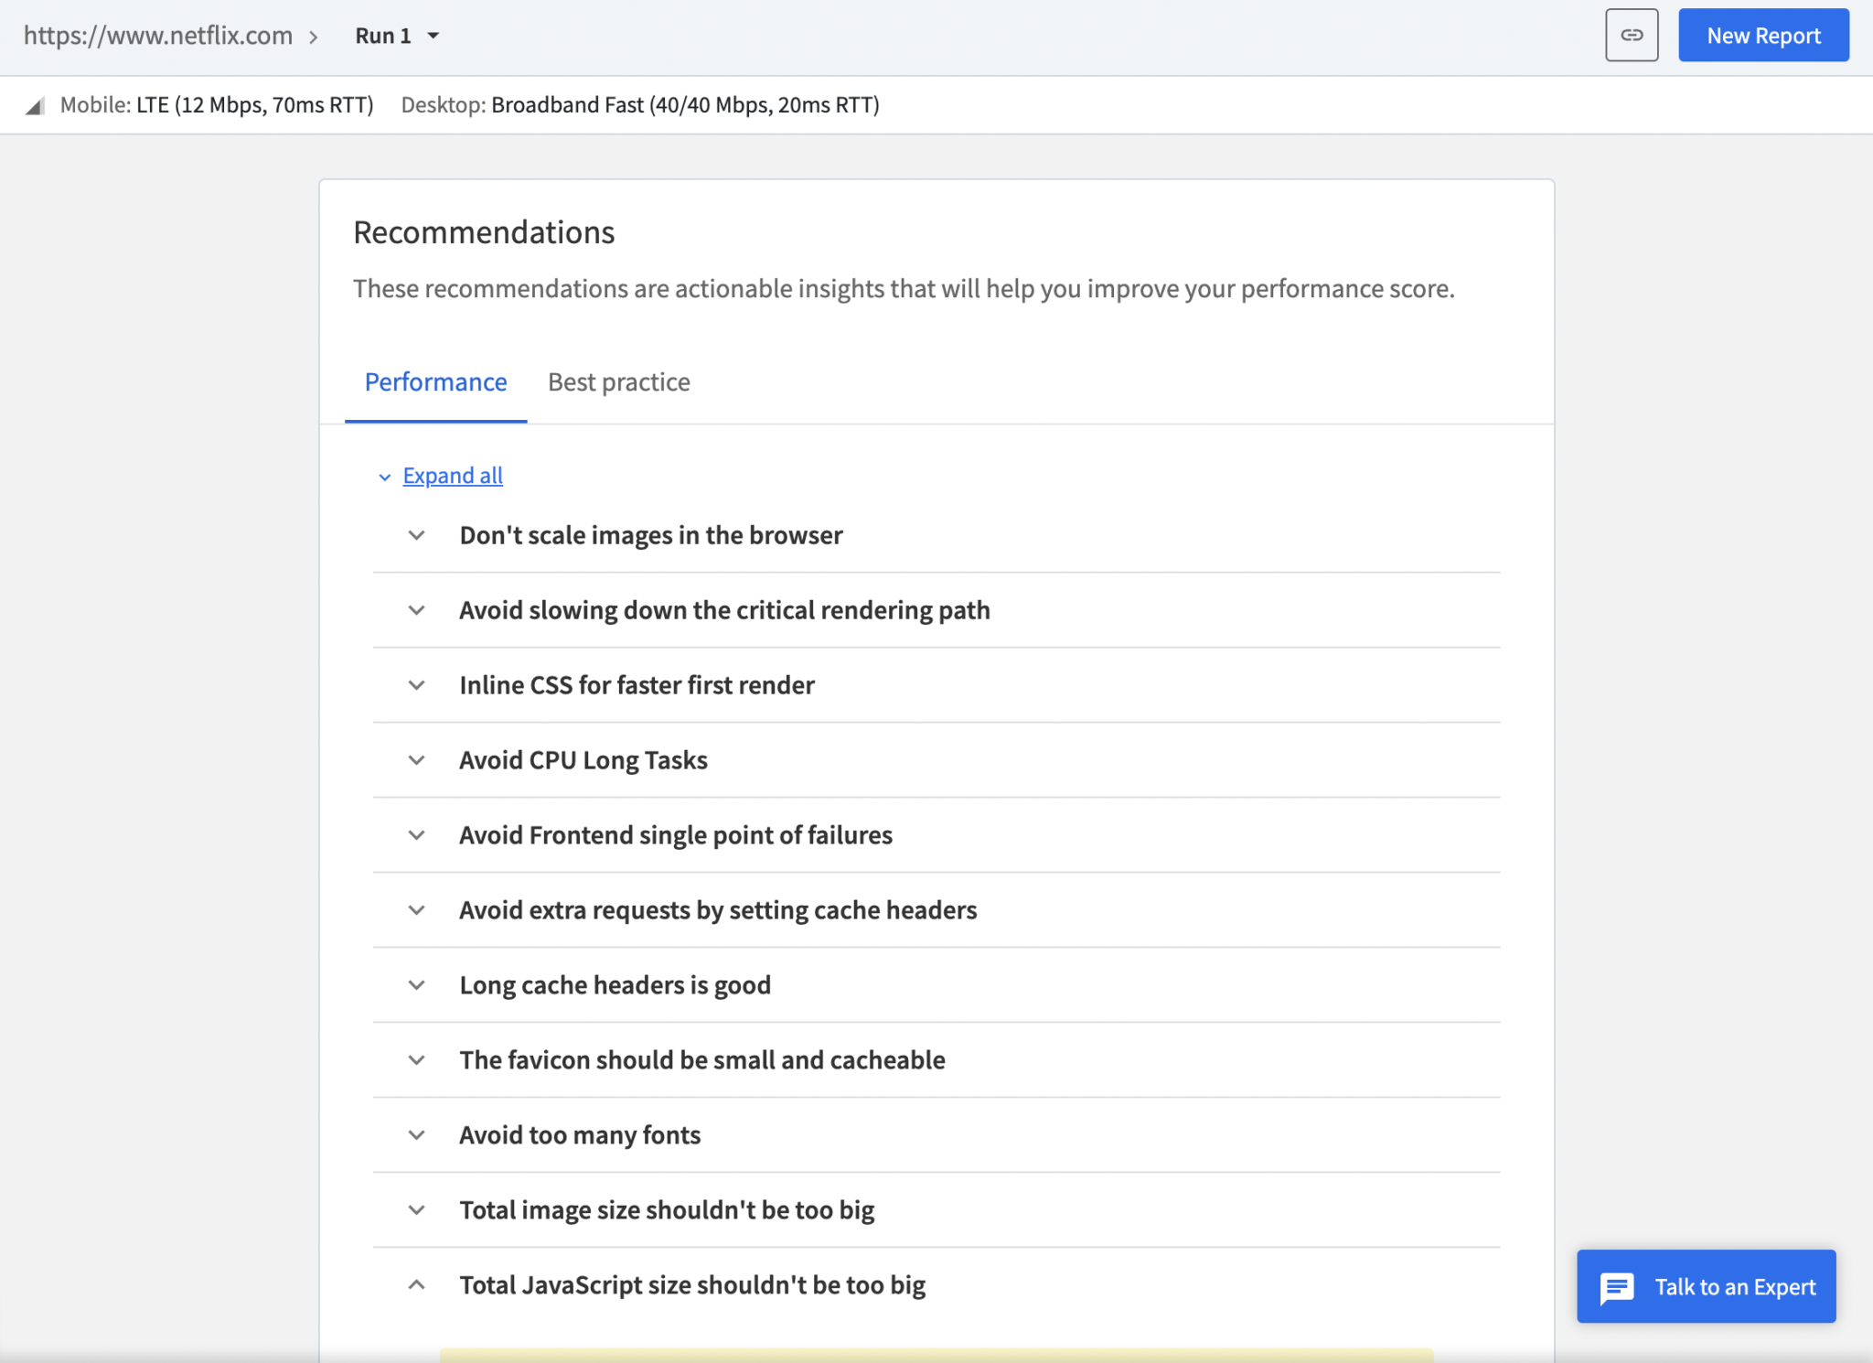Expand 'Long cache headers is good'
The width and height of the screenshot is (1873, 1363).
(x=417, y=985)
